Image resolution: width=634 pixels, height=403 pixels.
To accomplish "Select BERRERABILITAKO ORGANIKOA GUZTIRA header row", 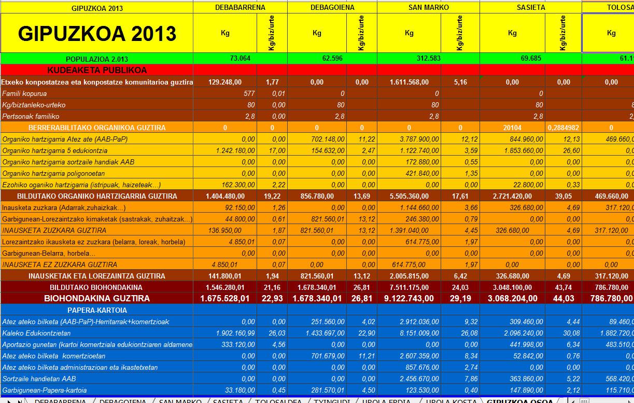I will pos(97,128).
